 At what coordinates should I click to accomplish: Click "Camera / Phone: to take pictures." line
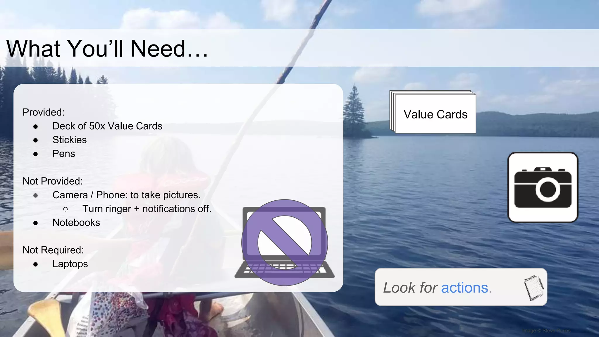pos(126,195)
